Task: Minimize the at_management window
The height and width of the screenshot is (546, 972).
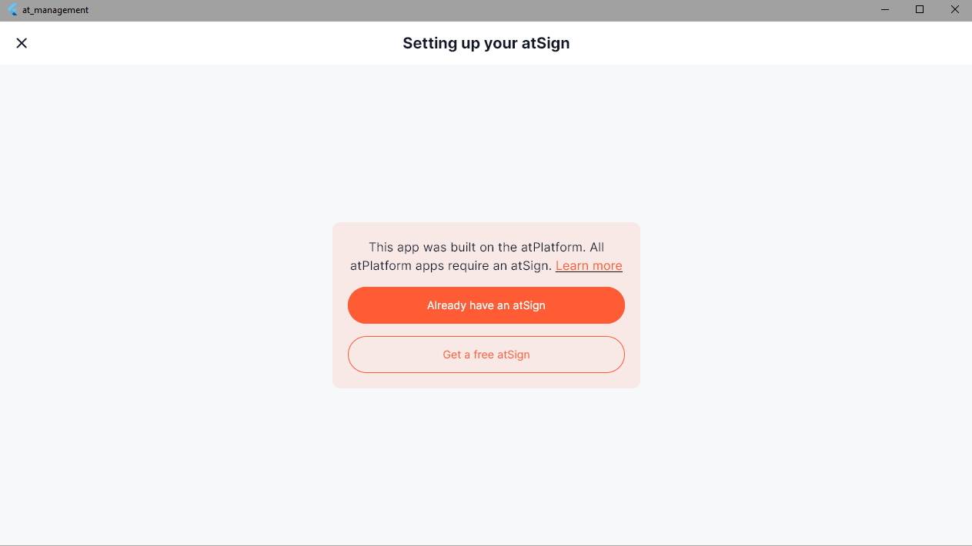Action: (885, 10)
